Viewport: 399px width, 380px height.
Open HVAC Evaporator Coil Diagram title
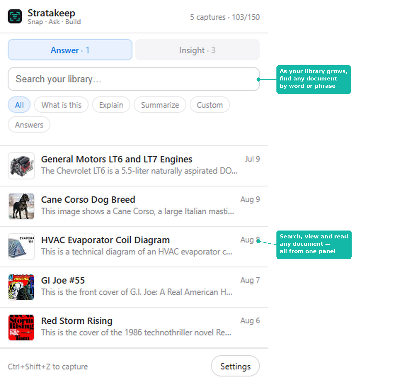point(105,240)
